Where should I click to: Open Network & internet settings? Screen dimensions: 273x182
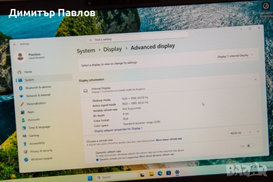click(38, 95)
